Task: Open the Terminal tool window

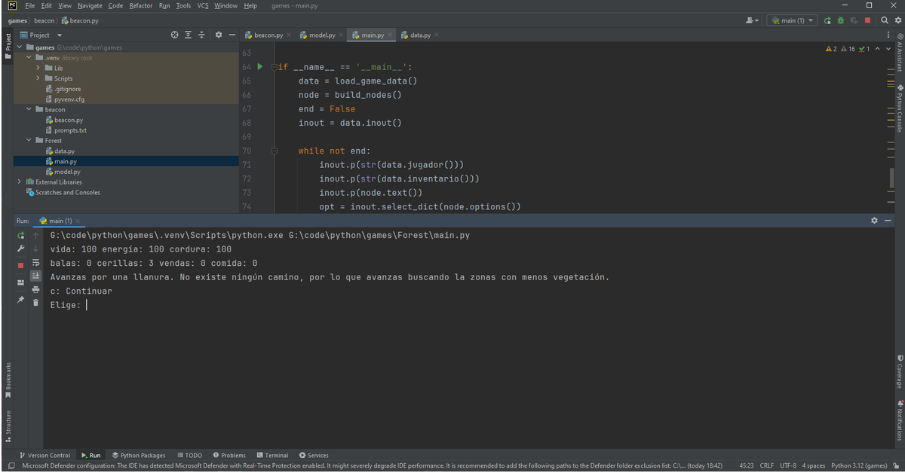Action: click(272, 455)
